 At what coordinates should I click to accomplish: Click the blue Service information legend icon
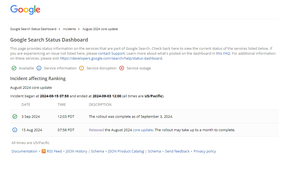coord(39,68)
